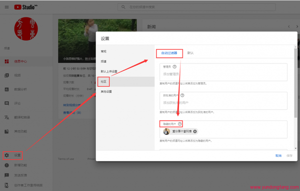Click the Settings gear icon

(x=6, y=155)
